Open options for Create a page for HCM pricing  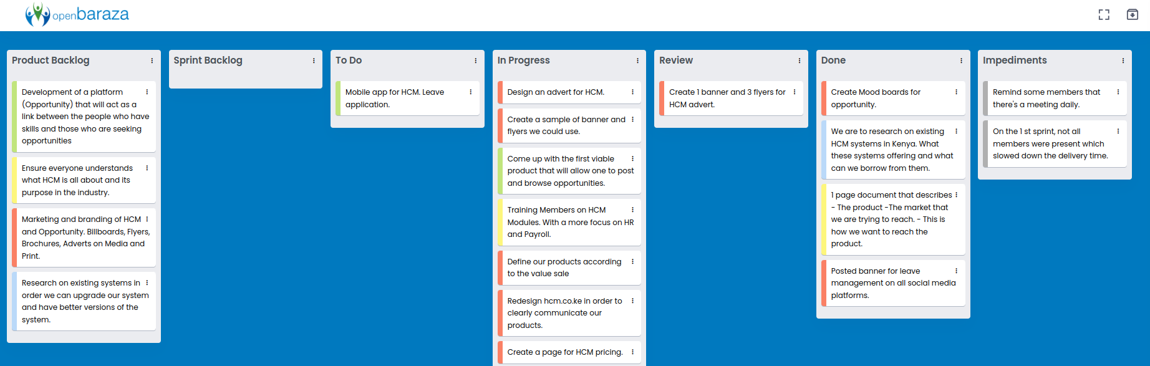click(x=632, y=352)
